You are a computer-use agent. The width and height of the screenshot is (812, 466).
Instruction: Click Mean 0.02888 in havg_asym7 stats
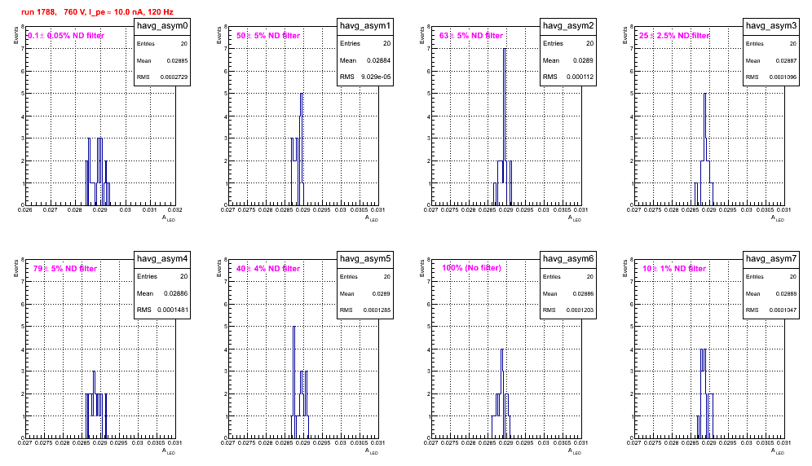click(x=771, y=293)
